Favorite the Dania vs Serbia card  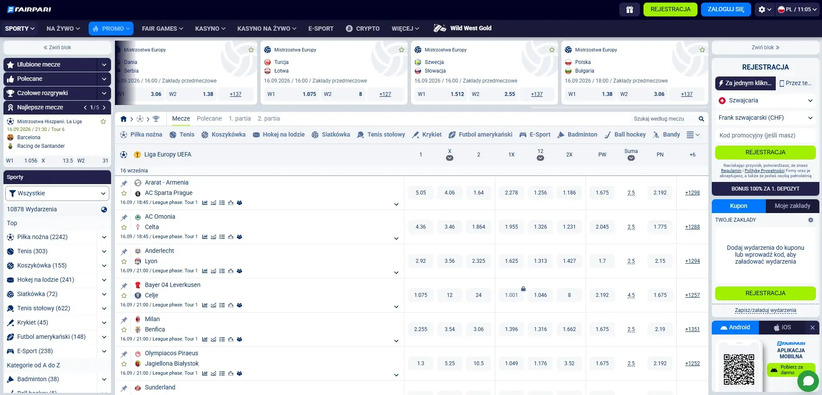coord(251,50)
